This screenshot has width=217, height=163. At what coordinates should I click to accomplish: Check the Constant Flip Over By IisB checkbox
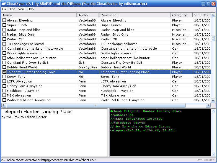(x=4, y=63)
